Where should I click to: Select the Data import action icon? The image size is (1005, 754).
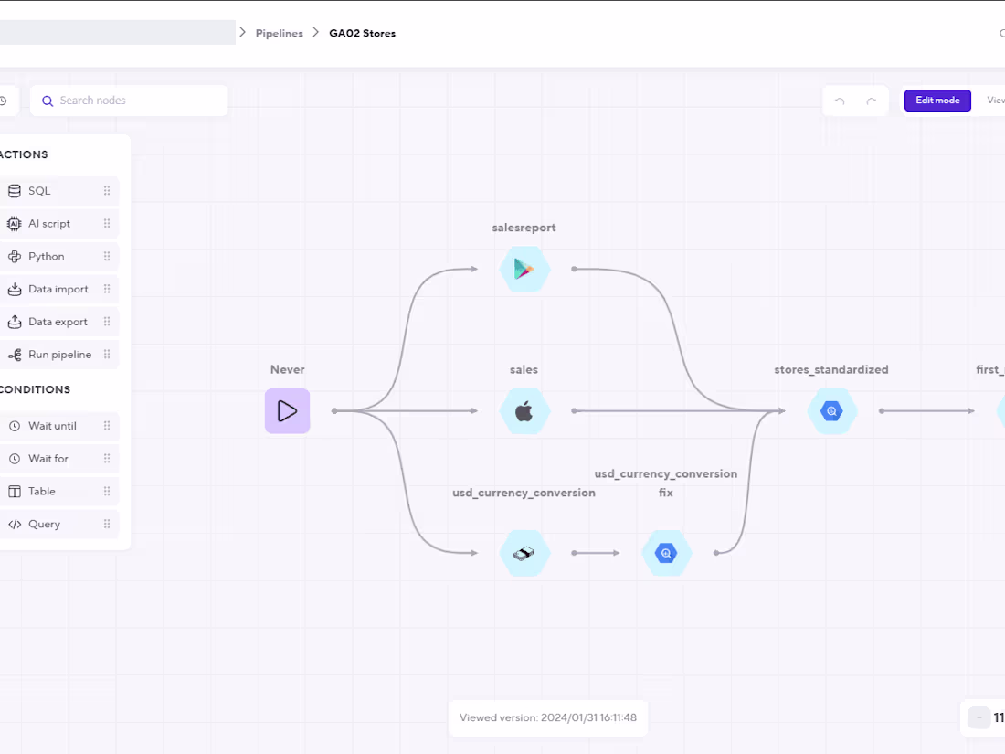pyautogui.click(x=16, y=289)
